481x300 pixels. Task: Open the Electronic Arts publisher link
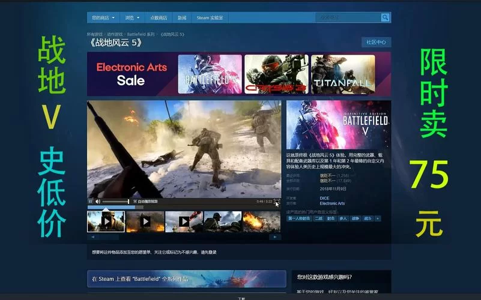(x=332, y=203)
